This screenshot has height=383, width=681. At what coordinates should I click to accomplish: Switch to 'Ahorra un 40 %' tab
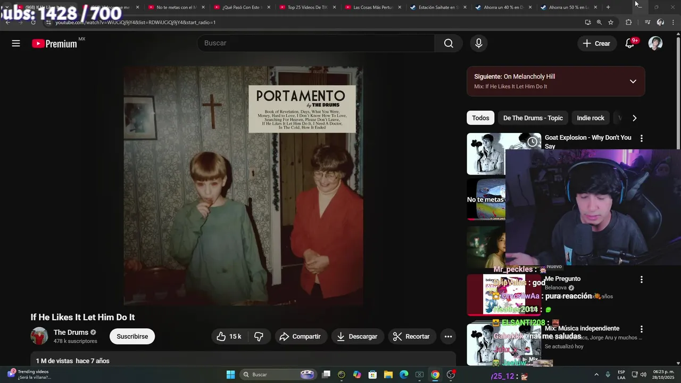point(503,7)
